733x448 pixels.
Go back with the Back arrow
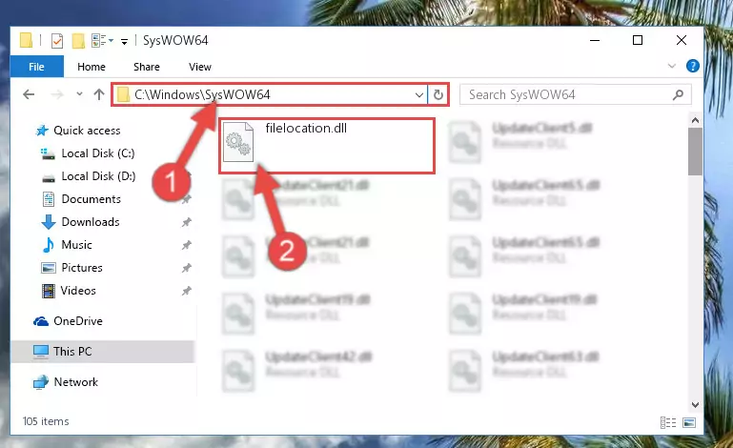[x=29, y=94]
